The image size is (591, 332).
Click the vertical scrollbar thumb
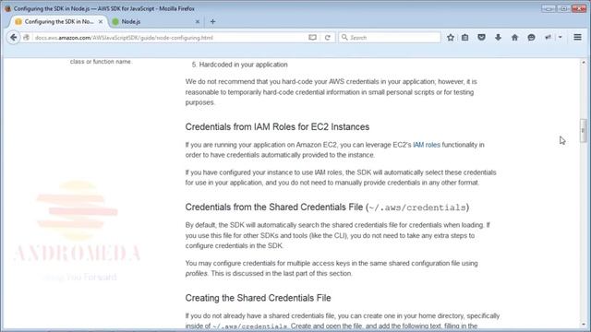click(583, 131)
